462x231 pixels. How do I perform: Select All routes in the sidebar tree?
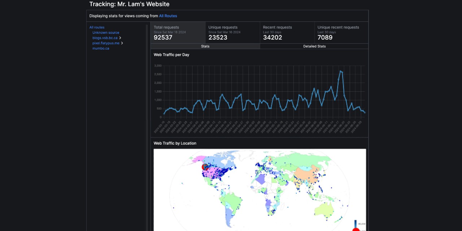97,27
